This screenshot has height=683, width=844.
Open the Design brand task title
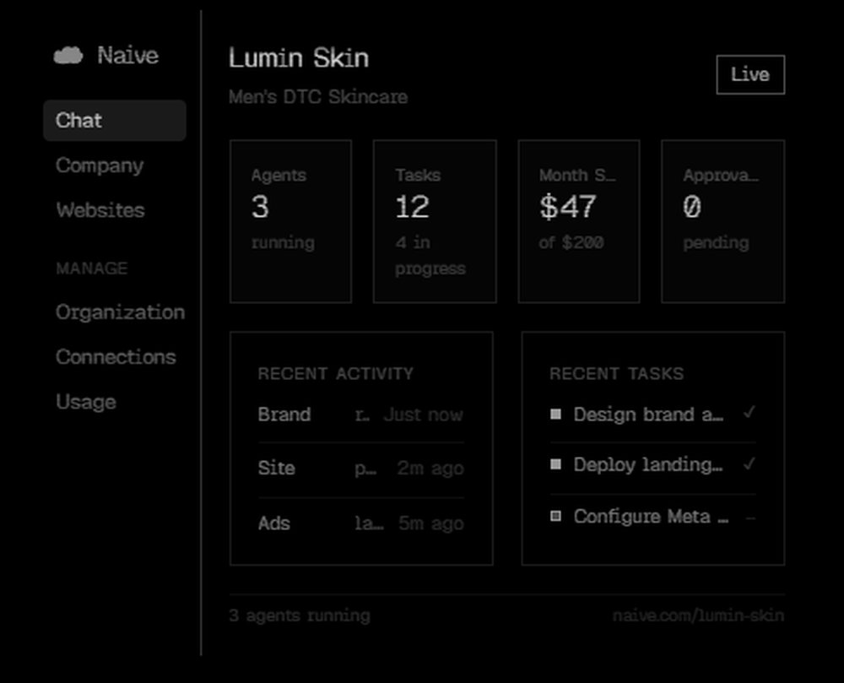pyautogui.click(x=648, y=415)
